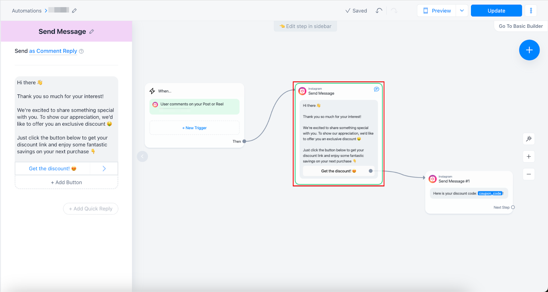Click the help icon beside Comment Reply

82,51
